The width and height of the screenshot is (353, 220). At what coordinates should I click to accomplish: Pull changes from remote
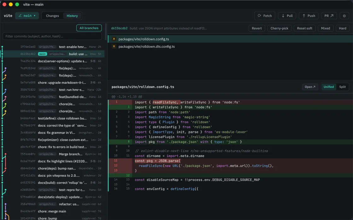(x=287, y=16)
